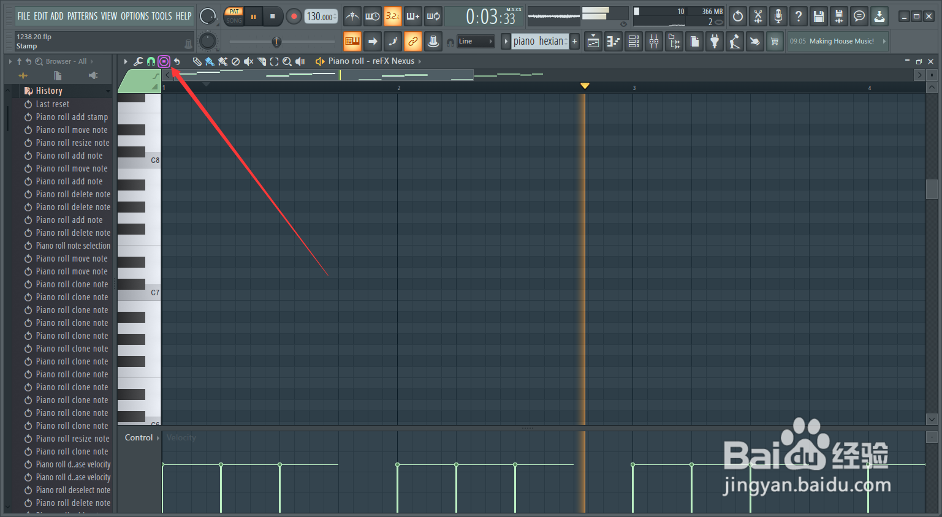Screen dimensions: 942x517
Task: Open the help question mark button
Action: pos(799,17)
